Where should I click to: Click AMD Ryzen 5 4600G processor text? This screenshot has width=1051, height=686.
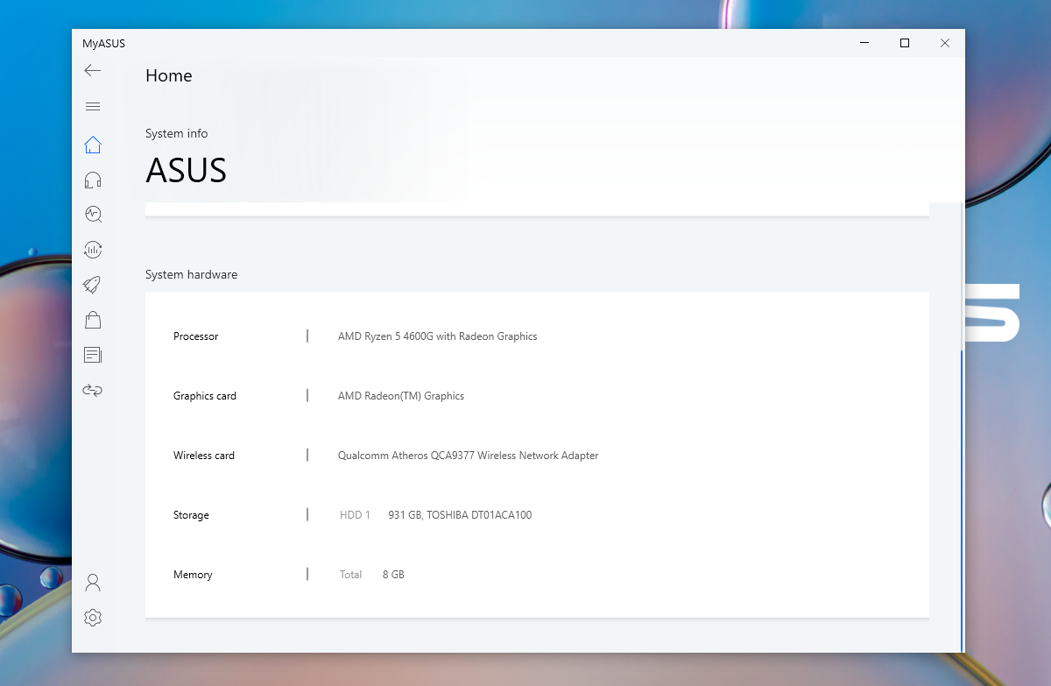click(x=438, y=336)
